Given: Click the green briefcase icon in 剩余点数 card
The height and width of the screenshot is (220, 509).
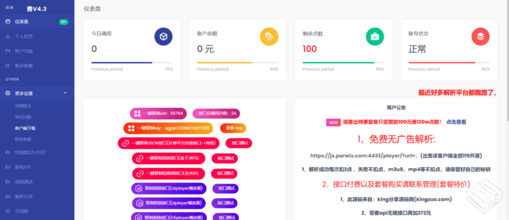Looking at the screenshot, I should coord(375,37).
